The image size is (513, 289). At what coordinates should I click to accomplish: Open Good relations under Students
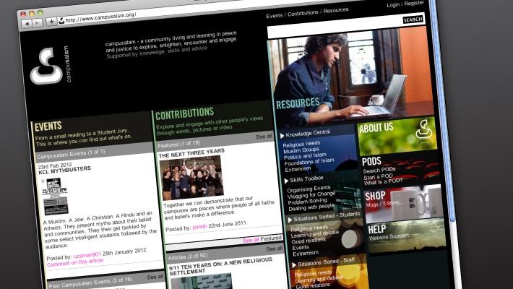(x=309, y=241)
